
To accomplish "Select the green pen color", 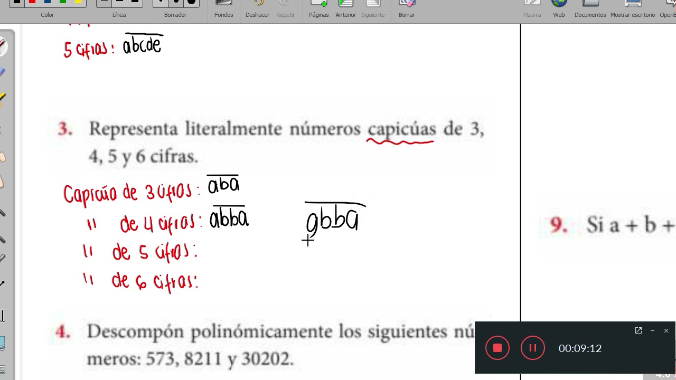I will coord(63,2).
